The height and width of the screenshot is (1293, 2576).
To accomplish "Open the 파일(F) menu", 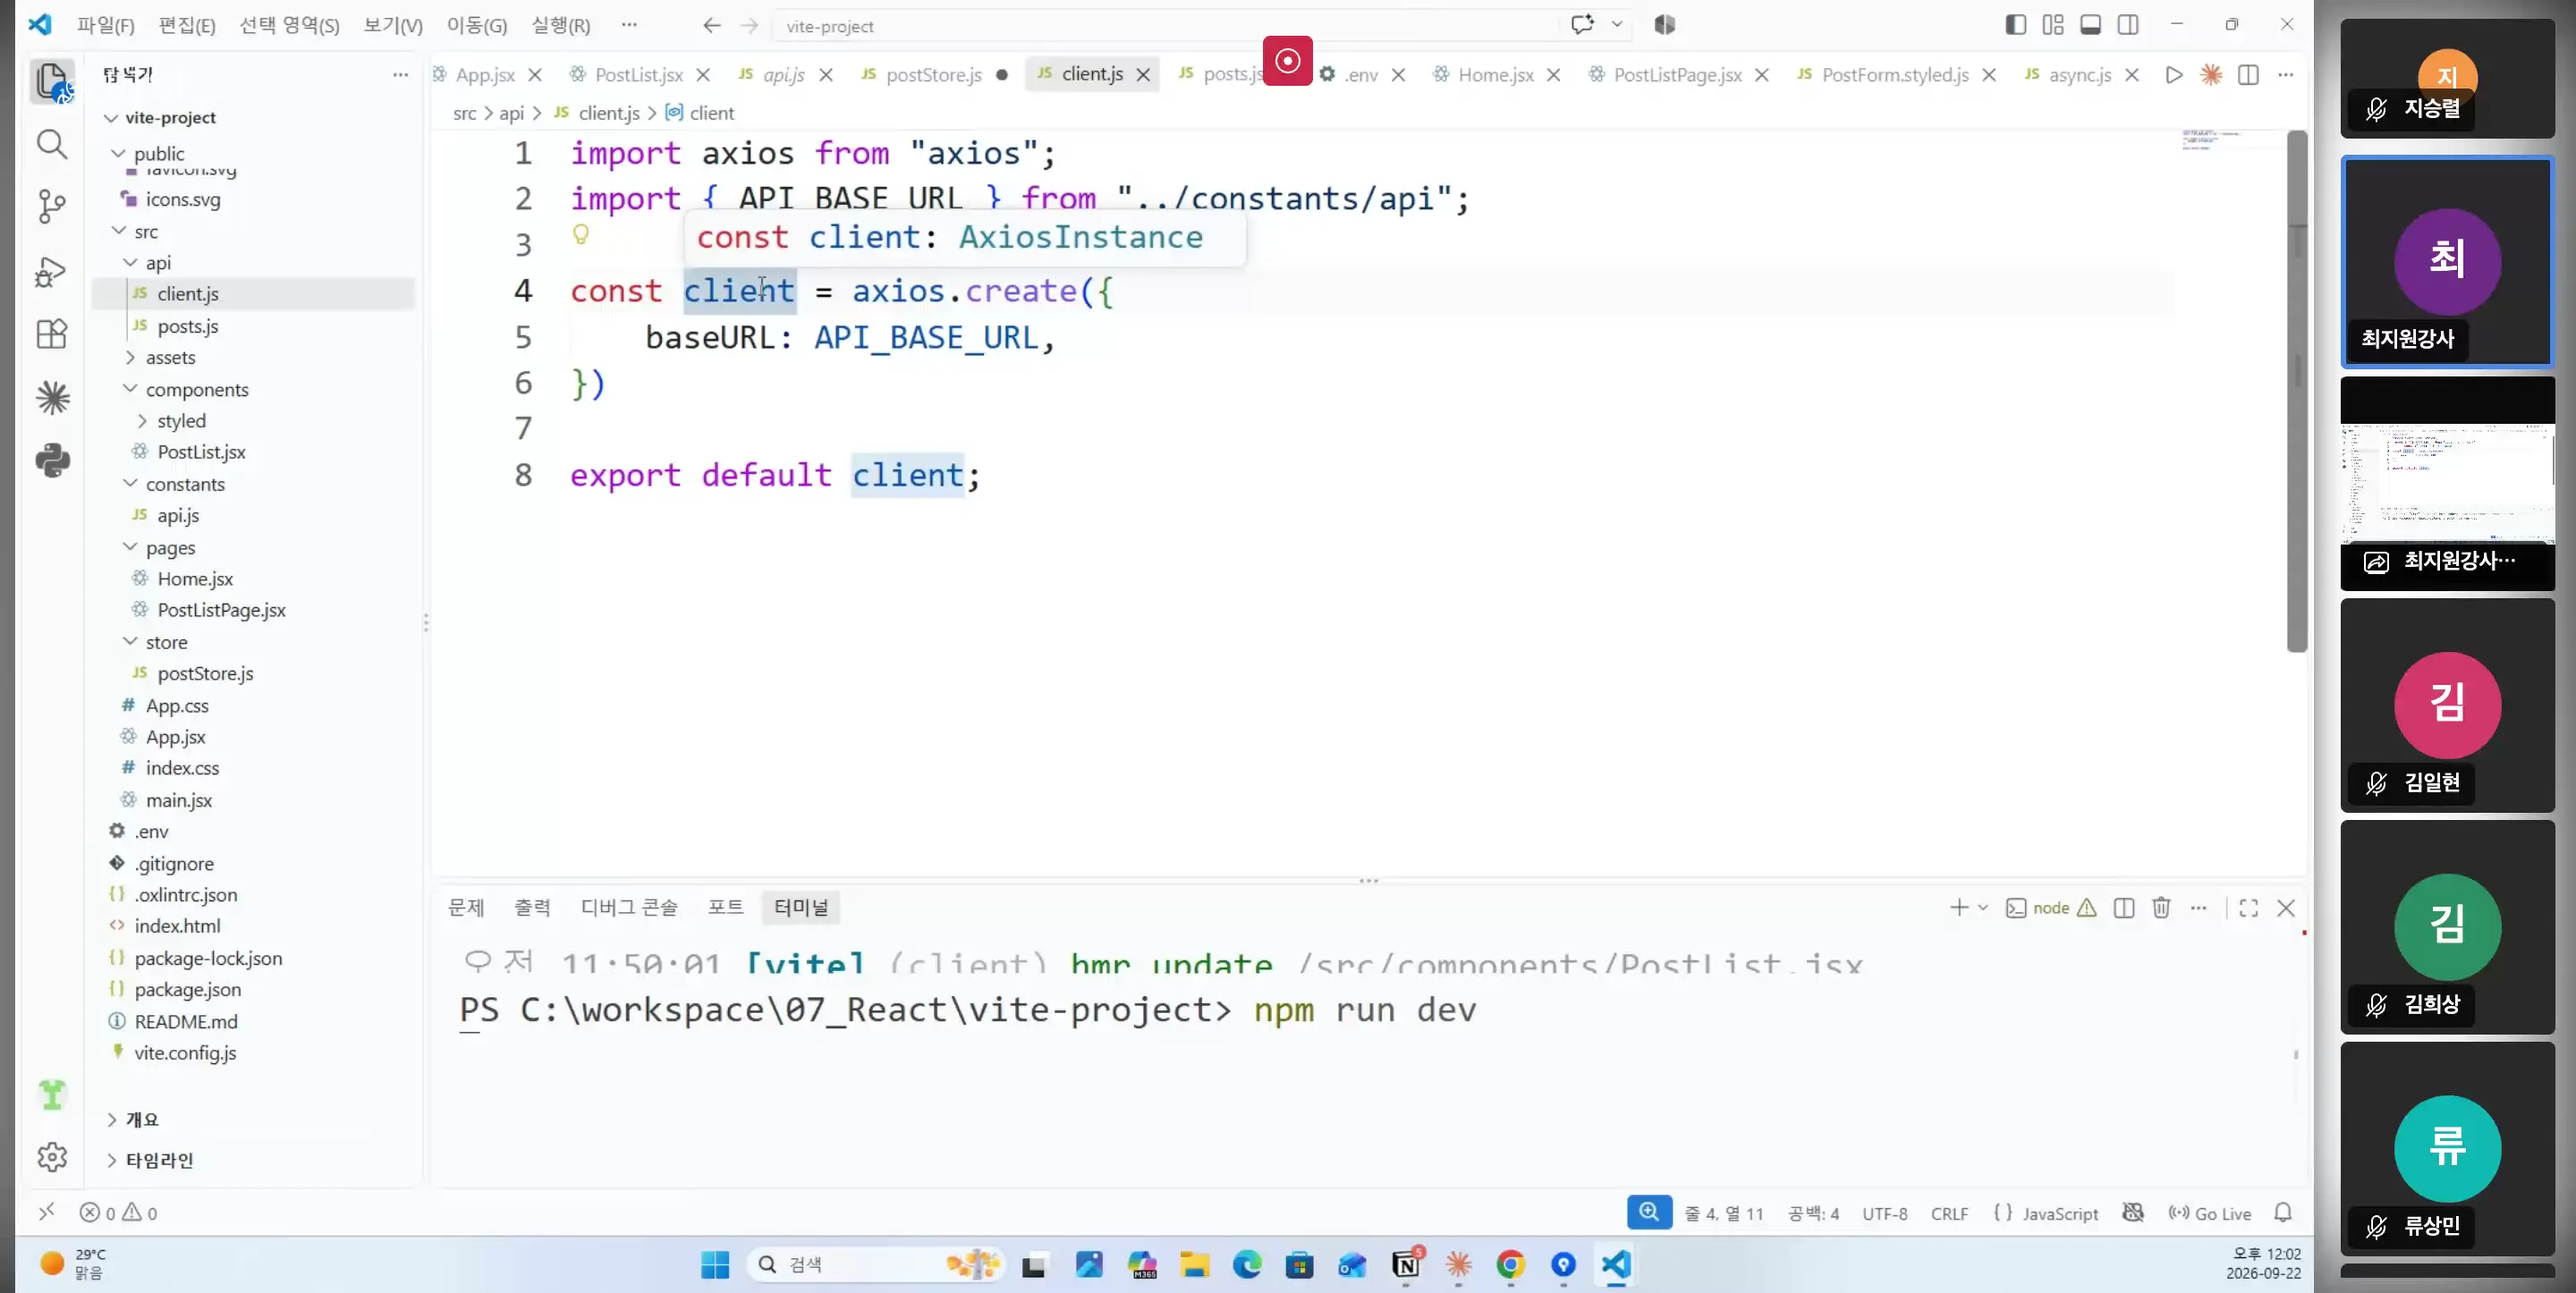I will point(106,26).
